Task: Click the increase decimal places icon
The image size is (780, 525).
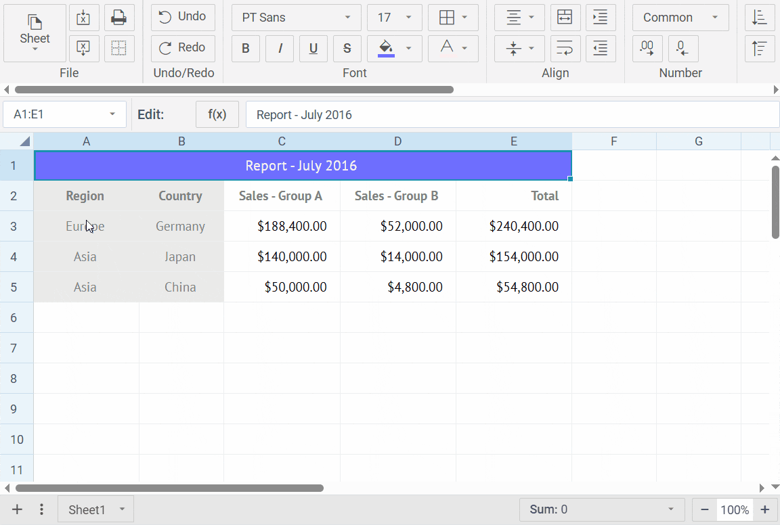Action: [647, 49]
